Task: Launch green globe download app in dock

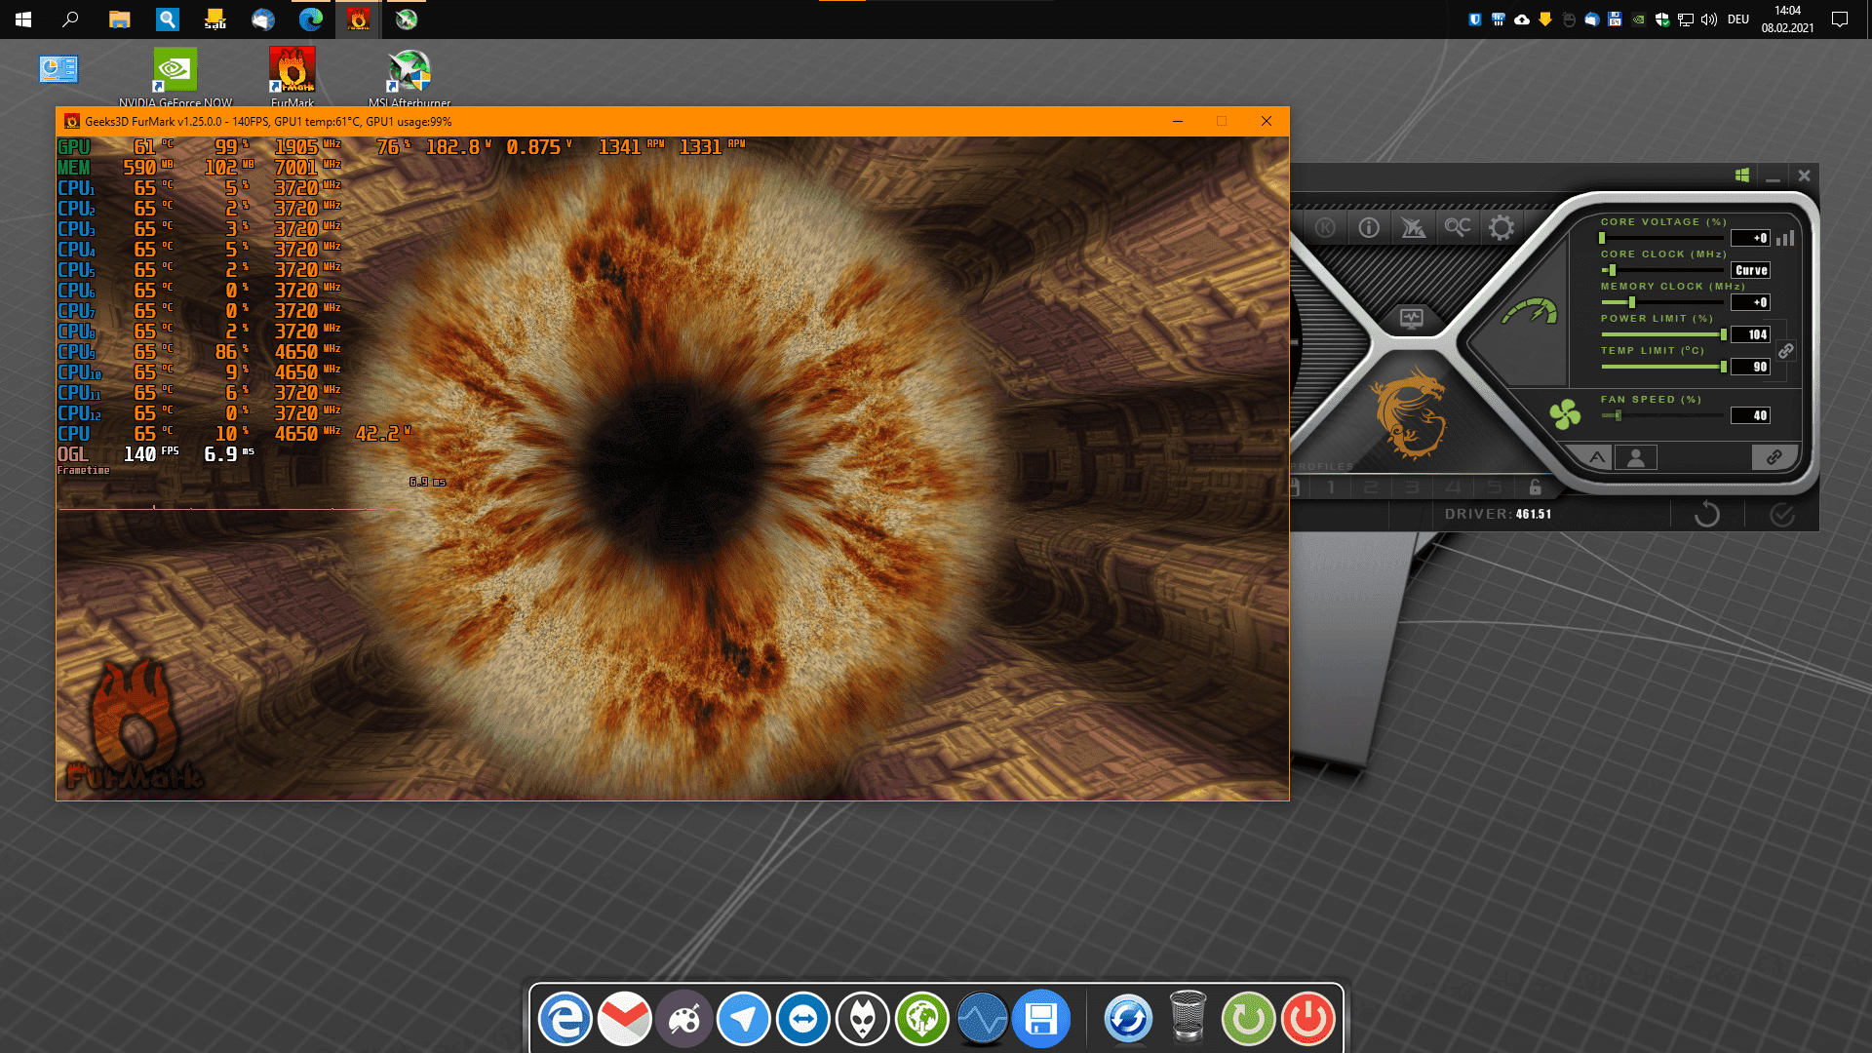Action: 922,1019
